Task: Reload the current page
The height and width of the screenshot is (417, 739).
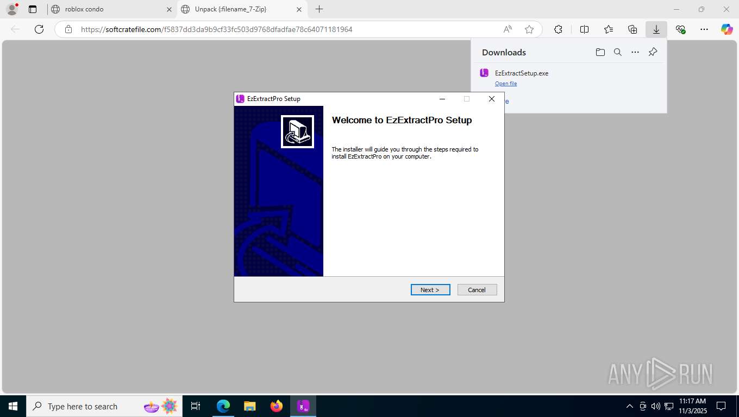Action: coord(39,29)
